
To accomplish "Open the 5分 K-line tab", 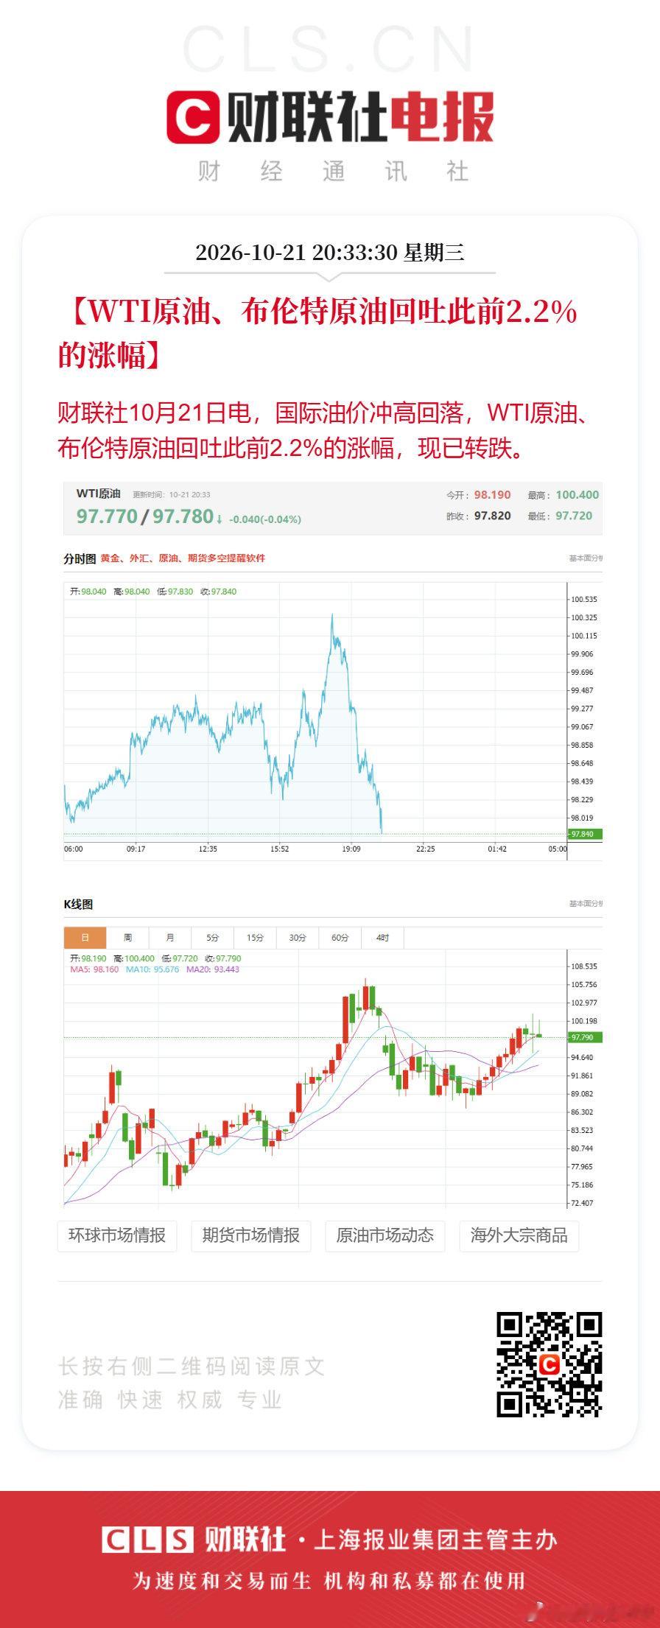I will tap(212, 938).
